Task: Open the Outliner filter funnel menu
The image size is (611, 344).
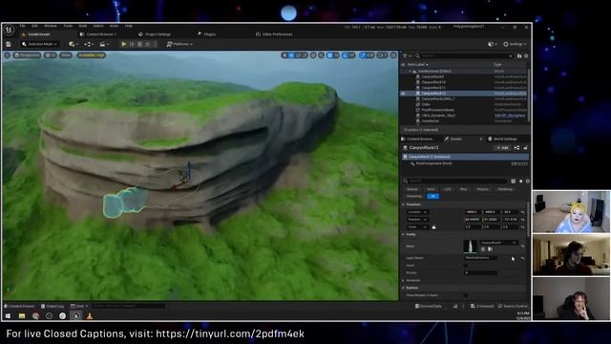Action: [x=407, y=56]
